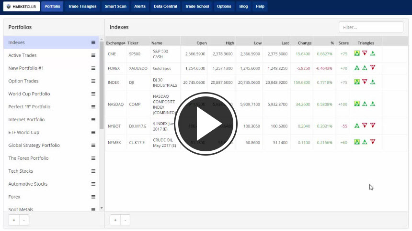Open the Tech Stocks portfolio

pyautogui.click(x=21, y=171)
